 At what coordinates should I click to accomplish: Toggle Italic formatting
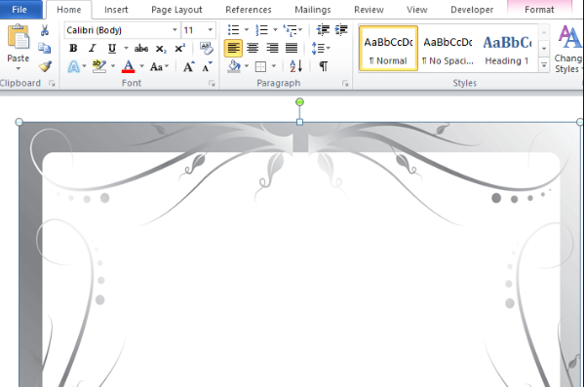(x=93, y=48)
